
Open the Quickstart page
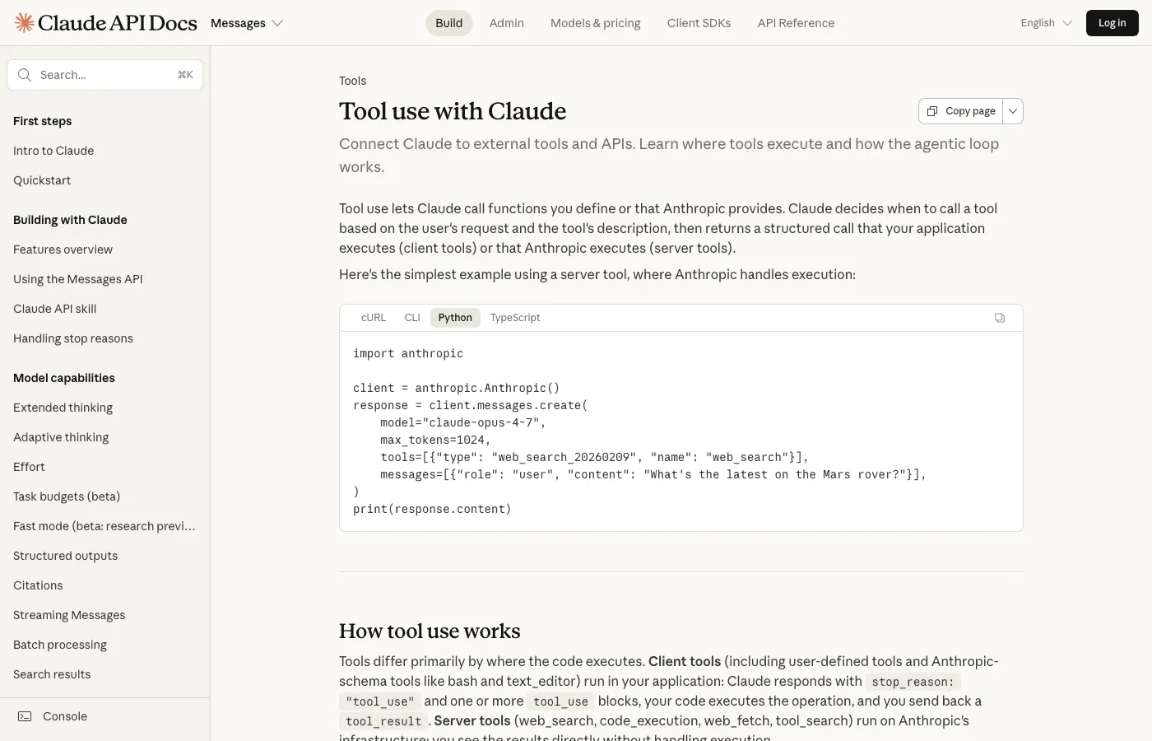coord(42,179)
